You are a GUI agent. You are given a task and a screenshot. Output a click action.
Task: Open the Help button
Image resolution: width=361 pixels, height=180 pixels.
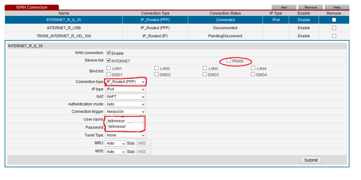(x=337, y=7)
